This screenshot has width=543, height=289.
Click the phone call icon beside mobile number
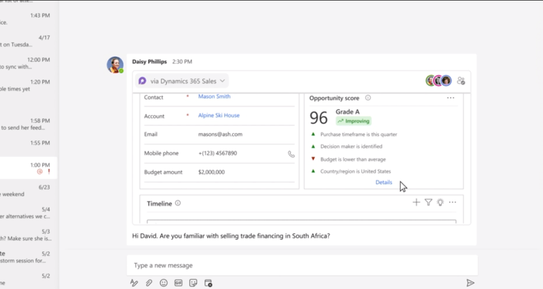pos(291,154)
